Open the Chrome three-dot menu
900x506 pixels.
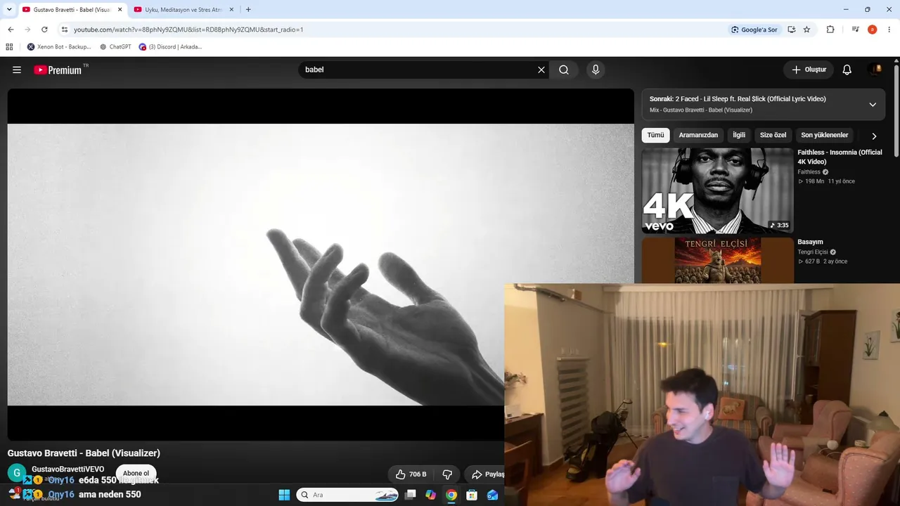pyautogui.click(x=889, y=30)
